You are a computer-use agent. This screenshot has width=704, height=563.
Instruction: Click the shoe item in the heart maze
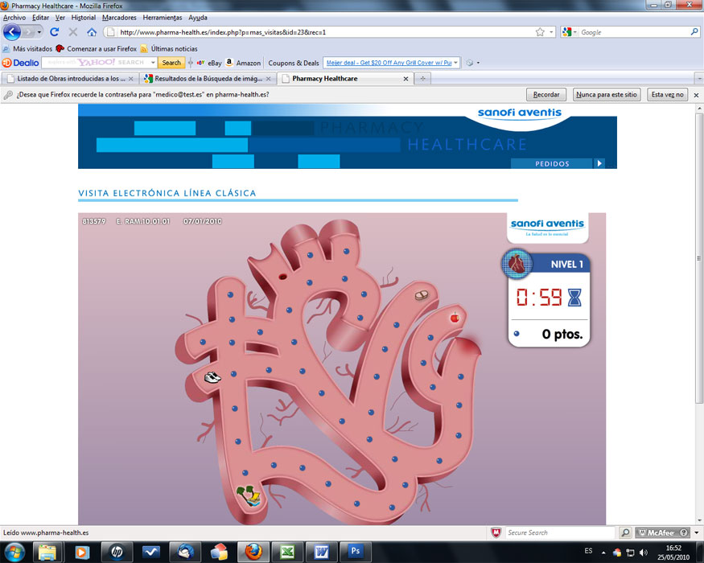click(x=212, y=377)
